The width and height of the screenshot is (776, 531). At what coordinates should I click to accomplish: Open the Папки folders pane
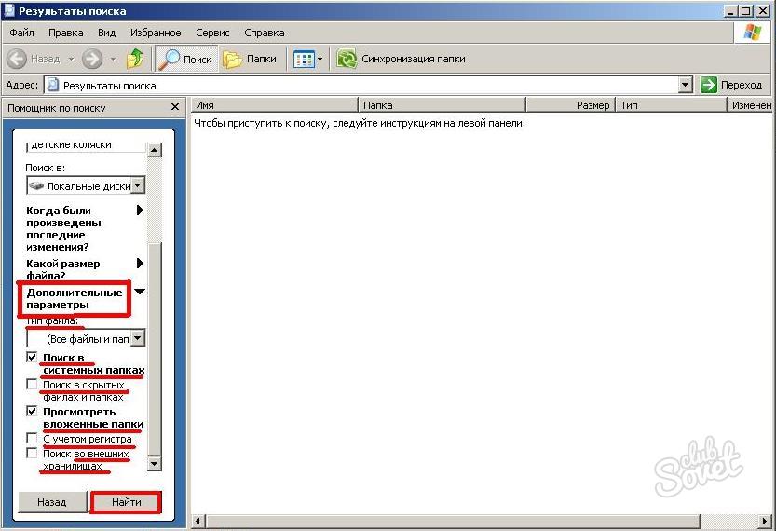pos(250,59)
